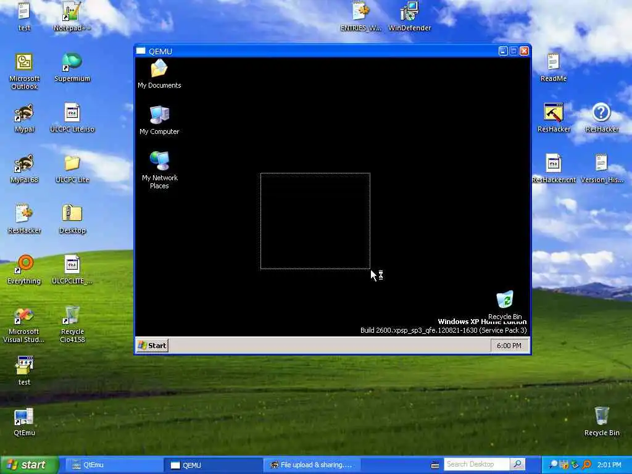The width and height of the screenshot is (632, 474).
Task: Close the QEMU window
Action: (524, 51)
